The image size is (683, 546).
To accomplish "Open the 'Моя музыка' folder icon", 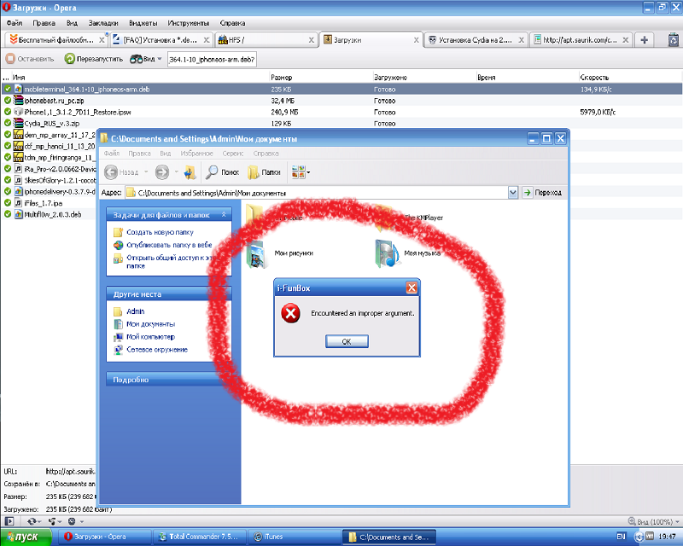I will click(387, 253).
